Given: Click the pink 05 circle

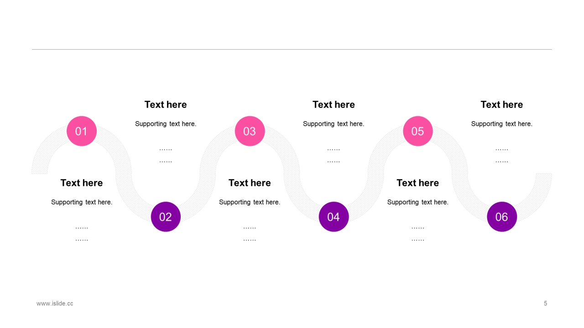Looking at the screenshot, I should [417, 131].
